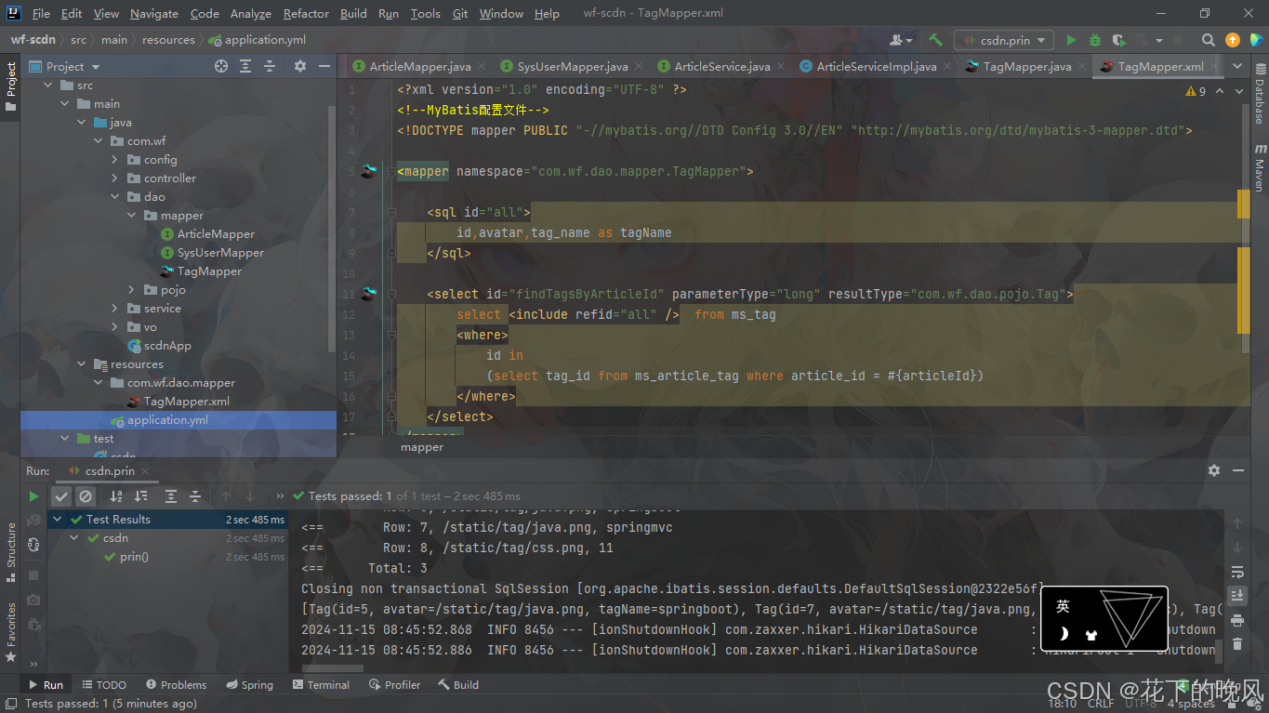Screen dimensions: 1269x713
Task: Collapse the mapper folder in Project tree
Action: (129, 215)
